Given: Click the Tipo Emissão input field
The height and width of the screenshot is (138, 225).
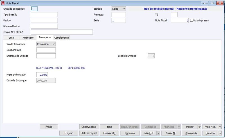Looking at the screenshot, I should 44,15.
